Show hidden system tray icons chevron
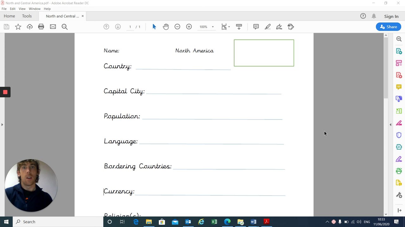 327,222
